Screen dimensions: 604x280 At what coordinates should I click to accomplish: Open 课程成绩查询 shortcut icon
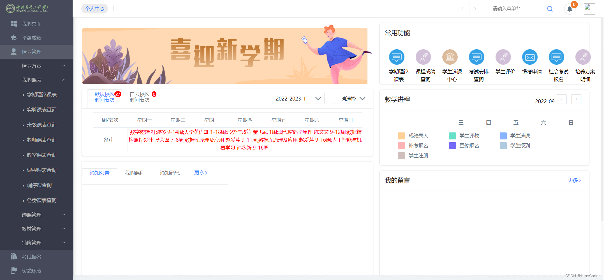pos(423,57)
